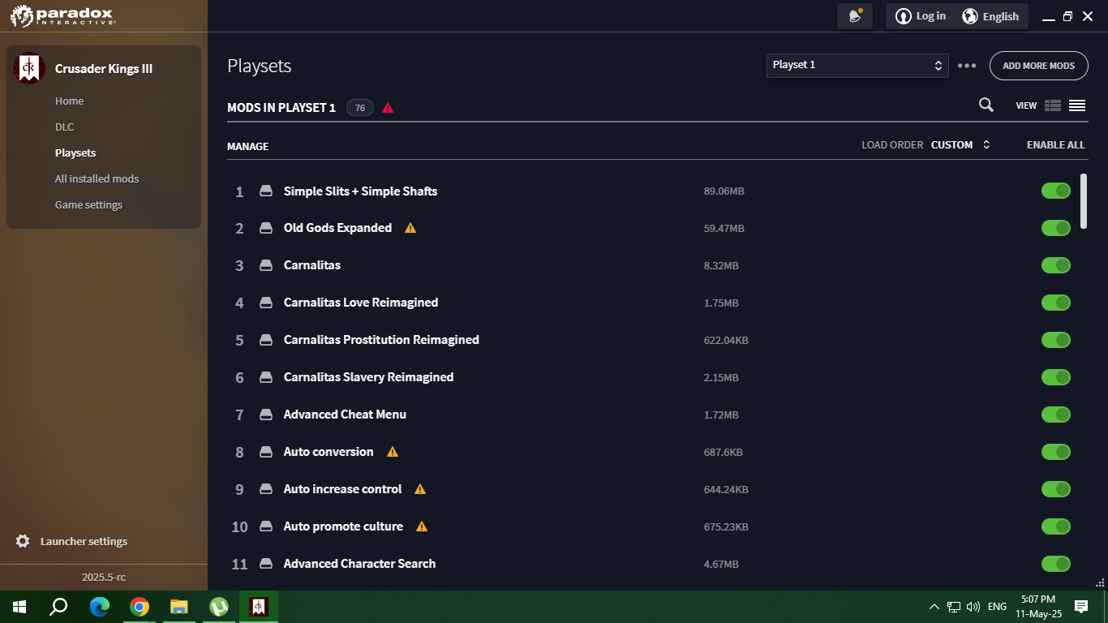1108x623 pixels.
Task: Open Microsoft Edge from taskbar
Action: 100,607
